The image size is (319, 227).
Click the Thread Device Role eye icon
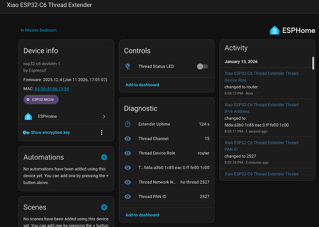[x=128, y=153]
